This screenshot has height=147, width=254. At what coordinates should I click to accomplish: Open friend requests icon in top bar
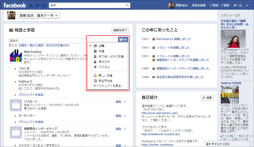tap(31, 6)
